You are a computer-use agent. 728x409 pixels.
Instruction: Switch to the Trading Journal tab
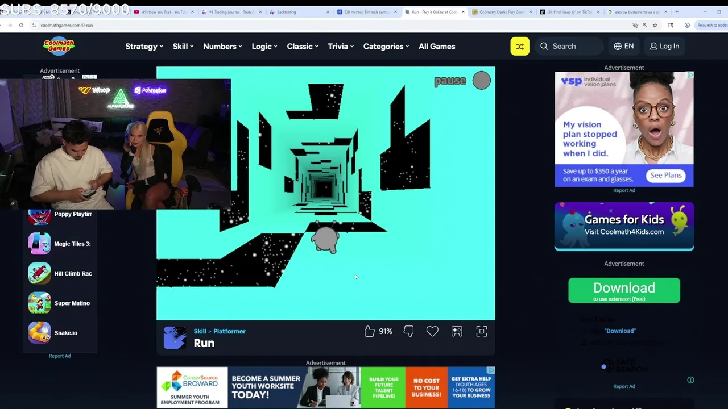coord(232,12)
